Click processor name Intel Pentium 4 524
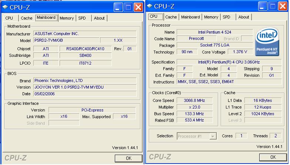This screenshot has height=165, width=290. (x=215, y=32)
